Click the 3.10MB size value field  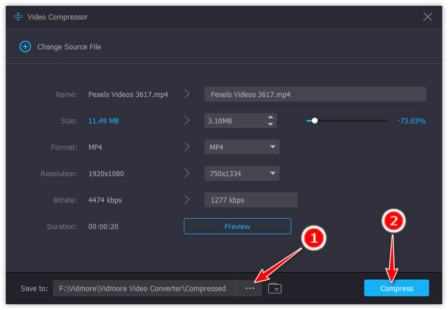[x=234, y=121]
